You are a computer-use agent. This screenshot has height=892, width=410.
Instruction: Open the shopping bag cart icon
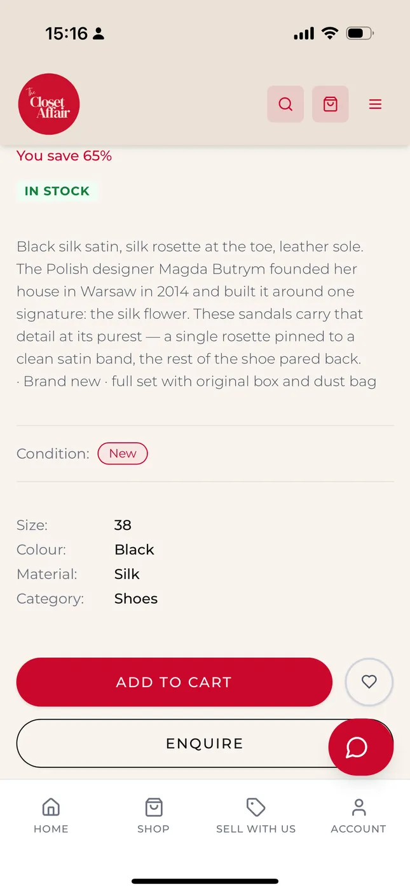[x=331, y=104]
